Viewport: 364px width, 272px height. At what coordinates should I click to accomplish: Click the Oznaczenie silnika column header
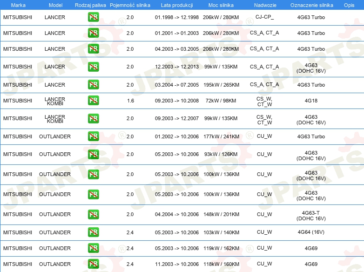click(311, 5)
